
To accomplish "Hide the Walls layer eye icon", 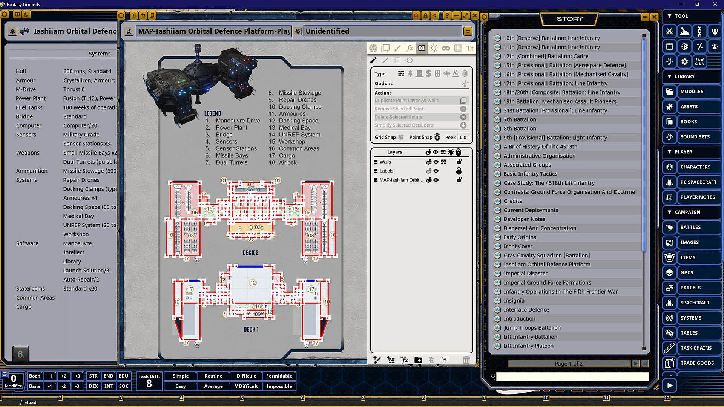I will click(x=436, y=162).
